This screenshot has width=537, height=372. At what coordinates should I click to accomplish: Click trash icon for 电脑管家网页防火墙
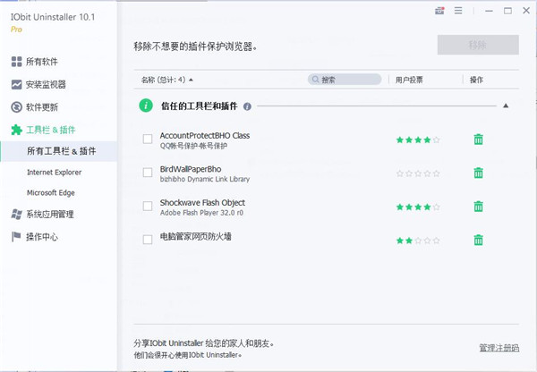479,240
